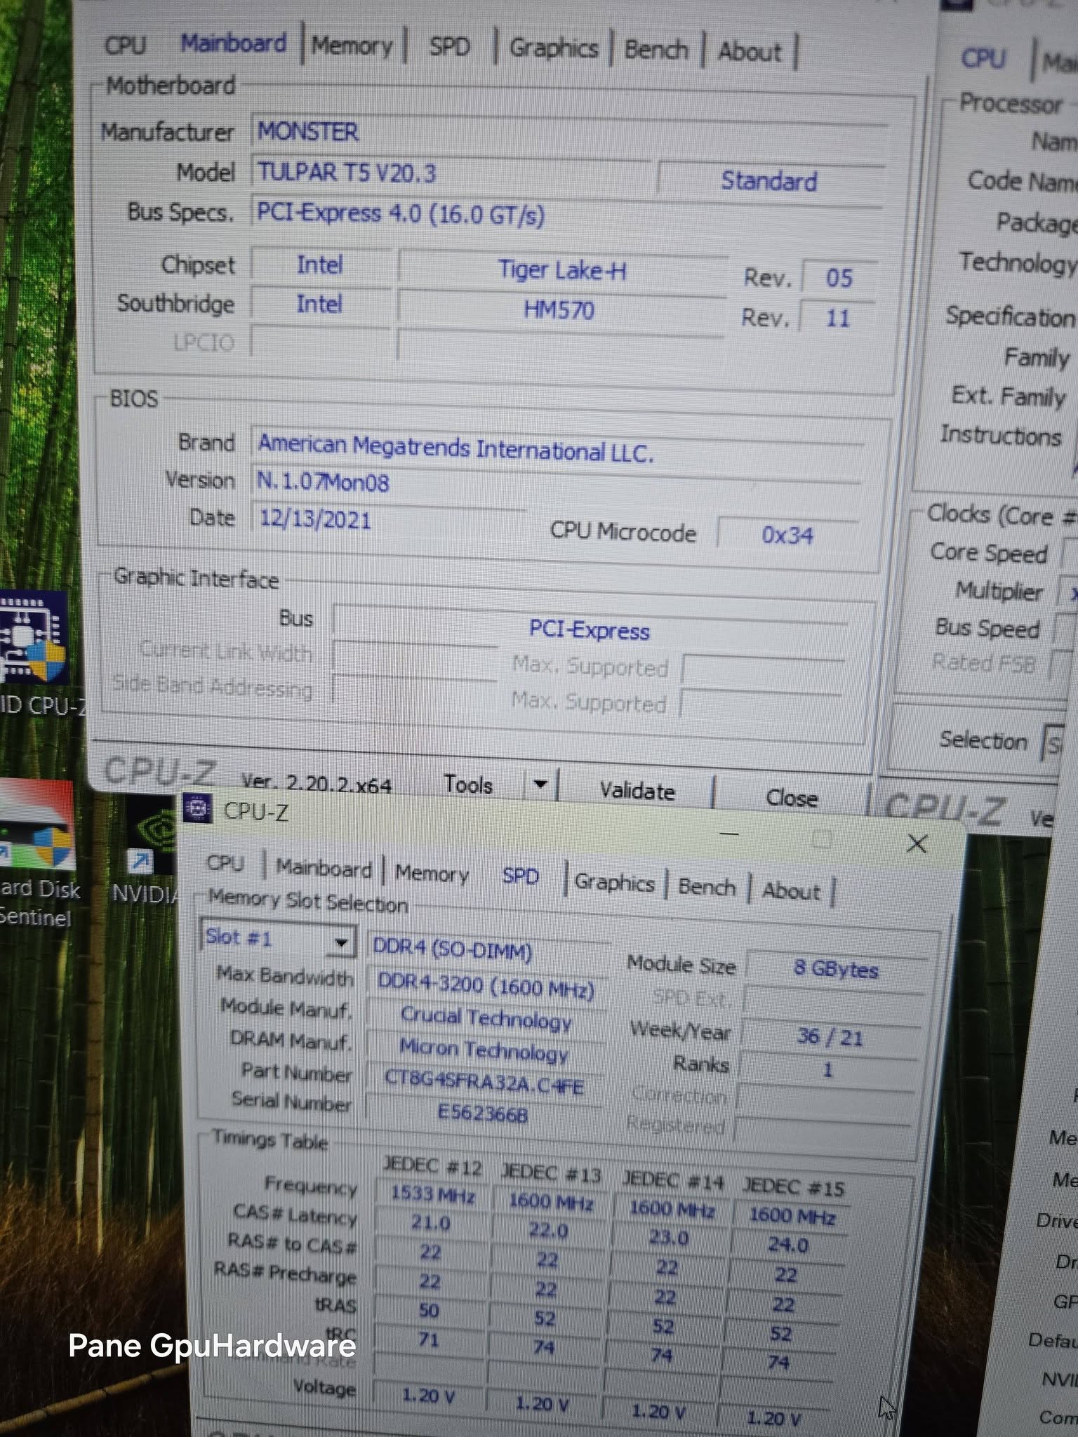
Task: Click the Standard field beside the model
Action: click(x=770, y=181)
